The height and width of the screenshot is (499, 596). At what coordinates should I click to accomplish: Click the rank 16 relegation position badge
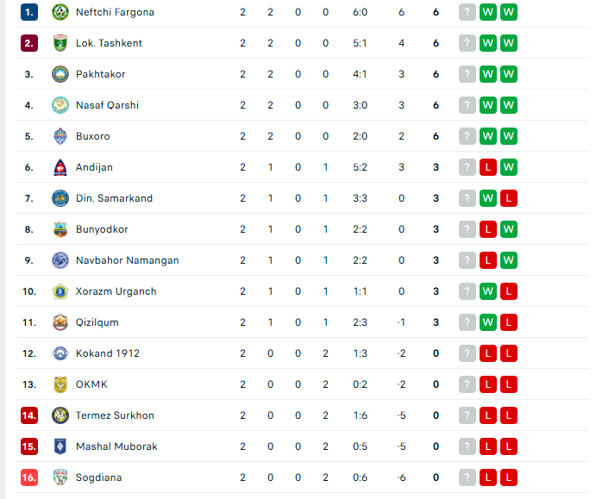[x=29, y=477]
